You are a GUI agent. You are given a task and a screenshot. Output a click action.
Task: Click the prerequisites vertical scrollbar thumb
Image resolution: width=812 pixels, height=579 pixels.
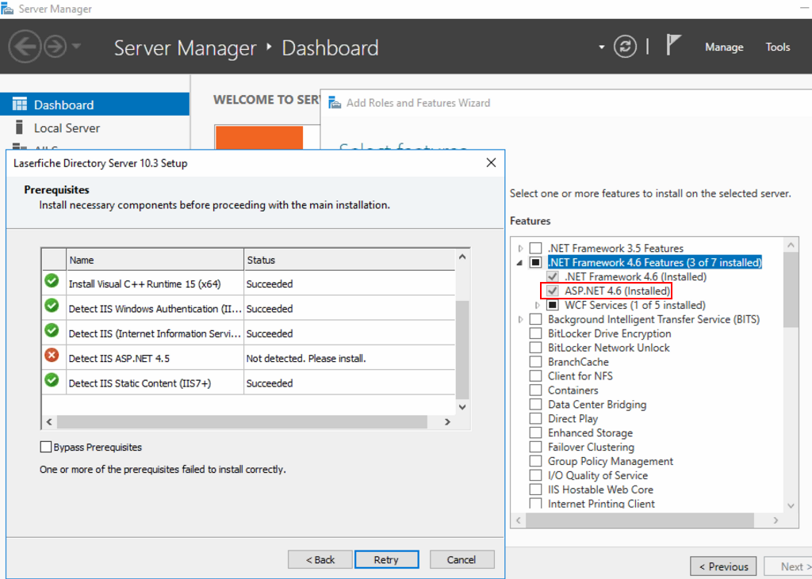pos(462,350)
